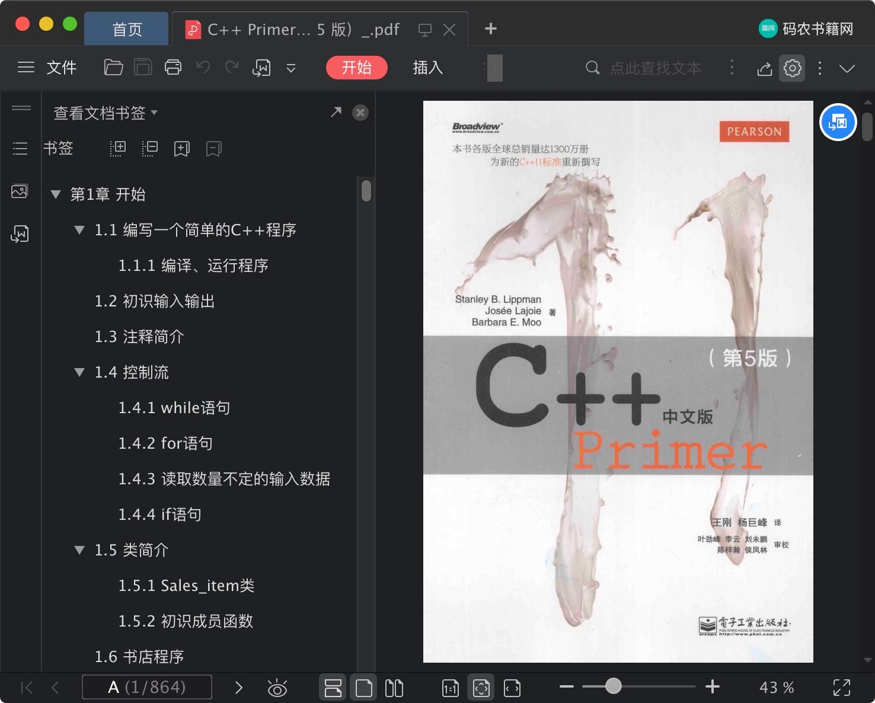Click the redo arrow icon

(x=232, y=67)
